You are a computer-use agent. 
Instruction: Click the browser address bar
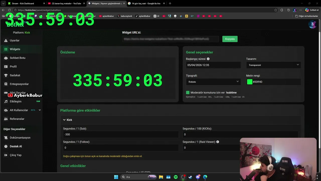143,10
